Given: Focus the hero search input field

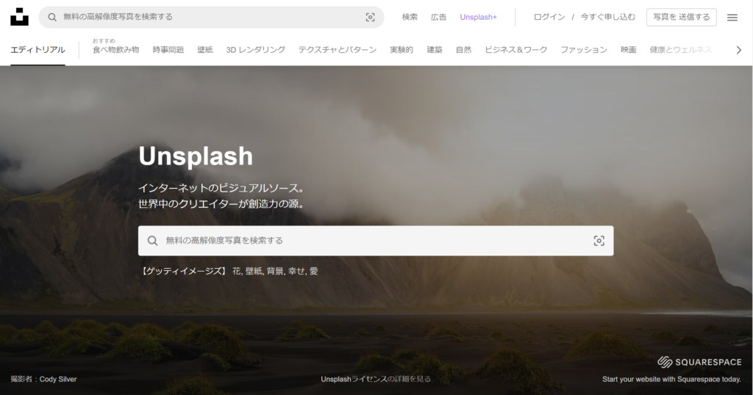Looking at the screenshot, I should [376, 241].
